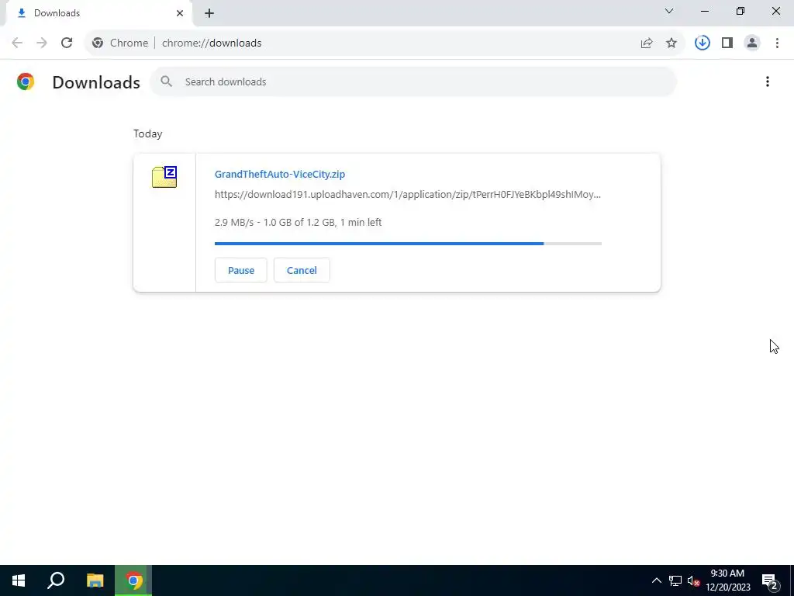Close the Downloads tab

coord(180,13)
